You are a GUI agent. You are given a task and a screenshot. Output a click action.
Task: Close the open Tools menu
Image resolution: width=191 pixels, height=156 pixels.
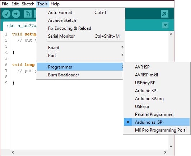coord(42,4)
